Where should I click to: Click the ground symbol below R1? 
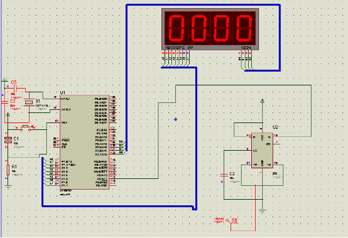[x=8, y=187]
